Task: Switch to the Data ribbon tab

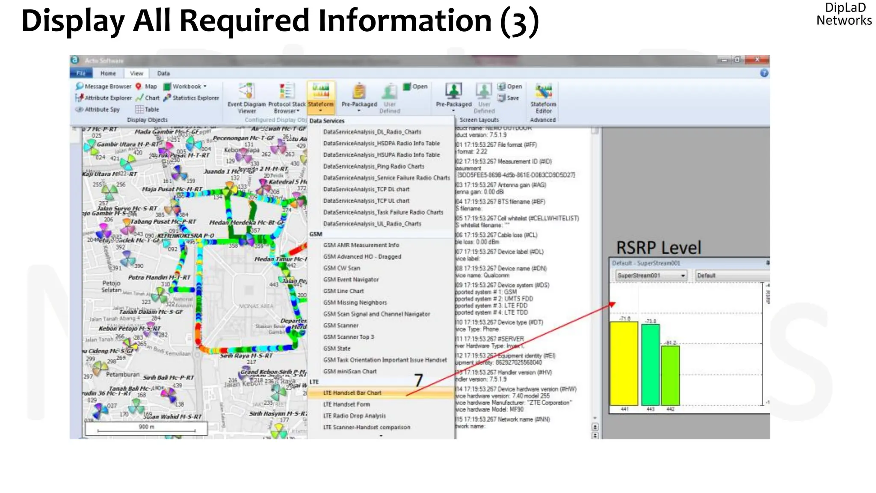Action: click(163, 73)
